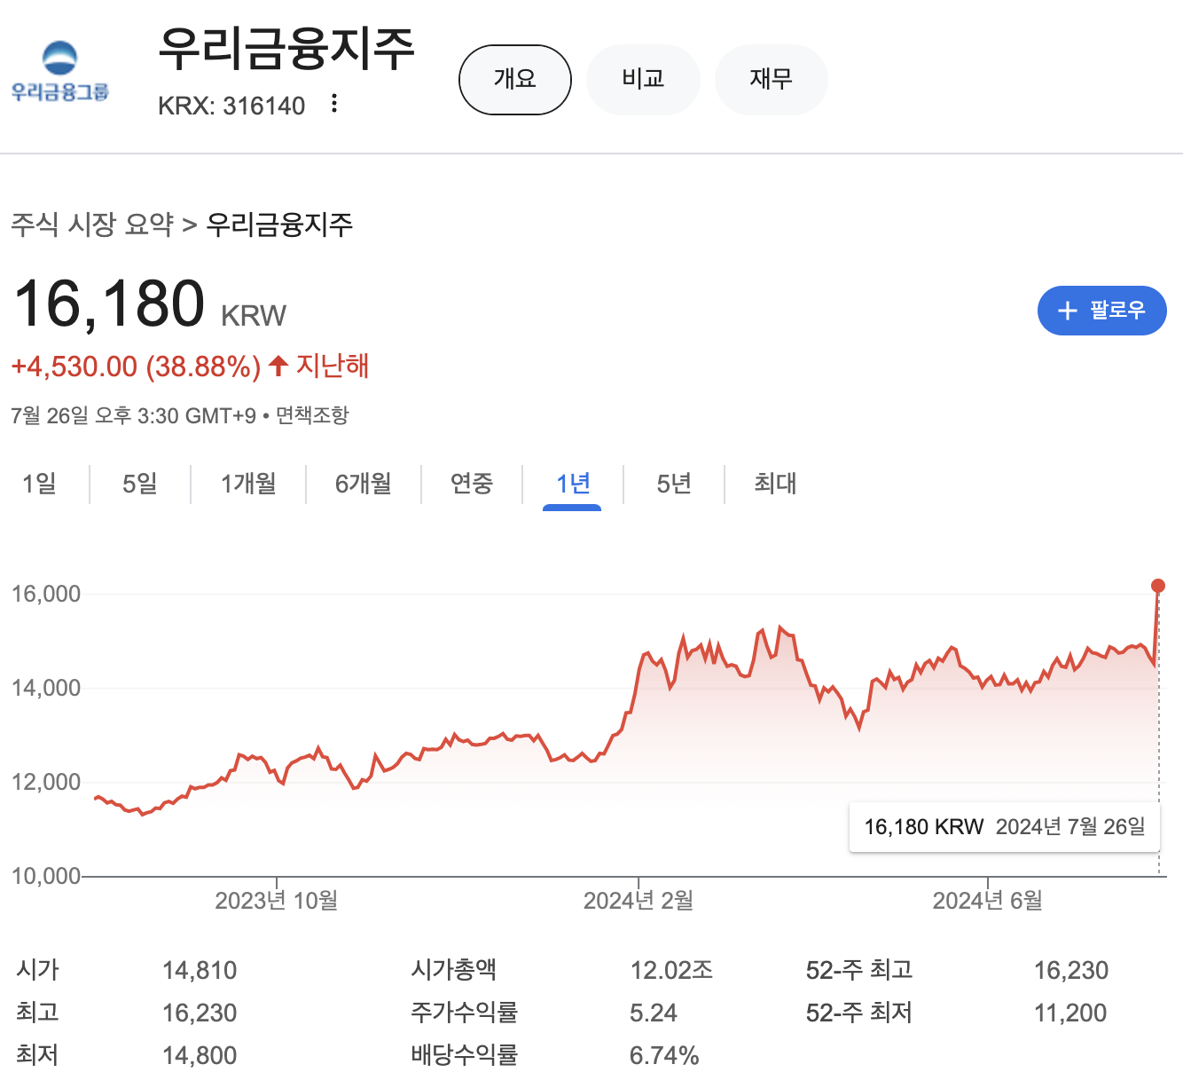The width and height of the screenshot is (1183, 1088).
Task: Select the 5일 chart range
Action: 140,484
